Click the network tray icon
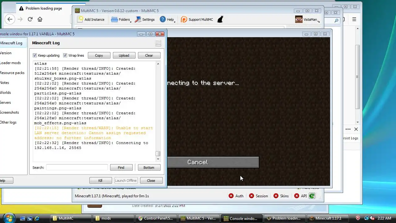This screenshot has width=396, height=223. pos(366,218)
